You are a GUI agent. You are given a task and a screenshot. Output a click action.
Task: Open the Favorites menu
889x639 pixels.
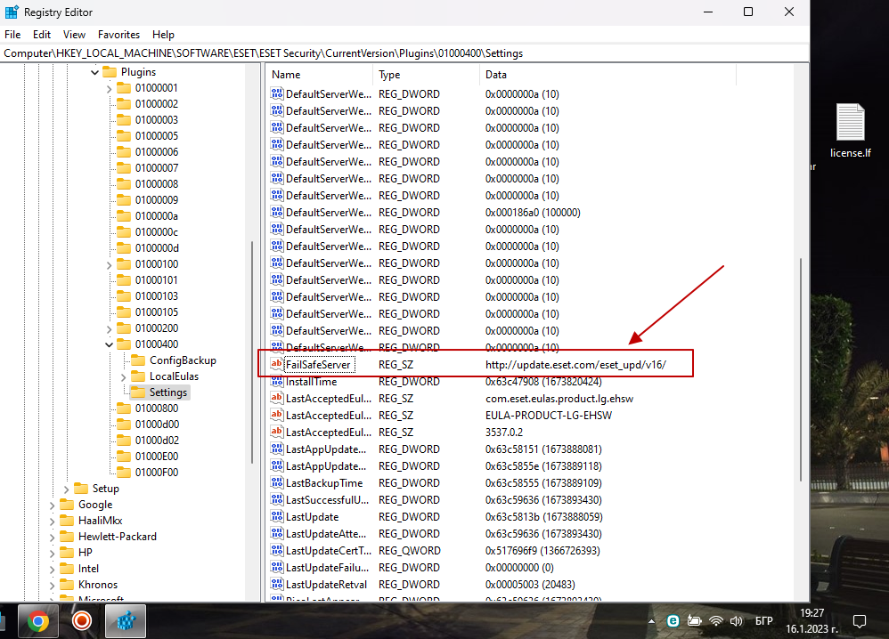coord(118,35)
